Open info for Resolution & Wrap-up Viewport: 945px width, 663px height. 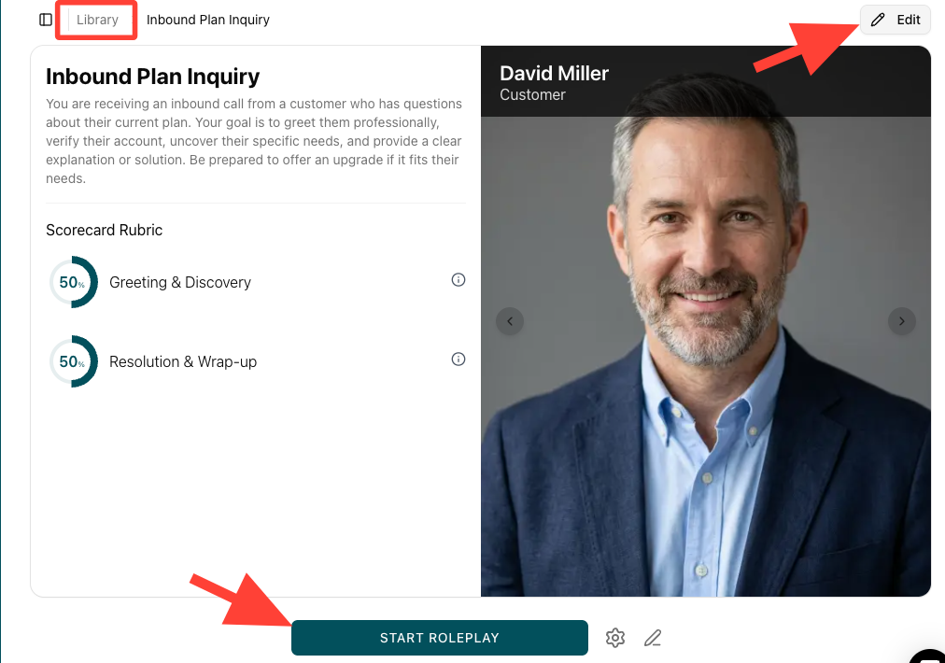point(458,360)
